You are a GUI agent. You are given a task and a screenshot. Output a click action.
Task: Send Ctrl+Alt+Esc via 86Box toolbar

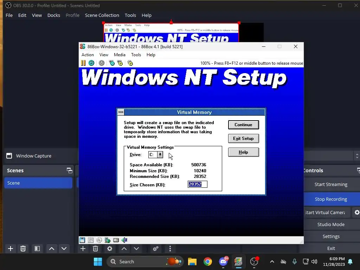coord(120,63)
